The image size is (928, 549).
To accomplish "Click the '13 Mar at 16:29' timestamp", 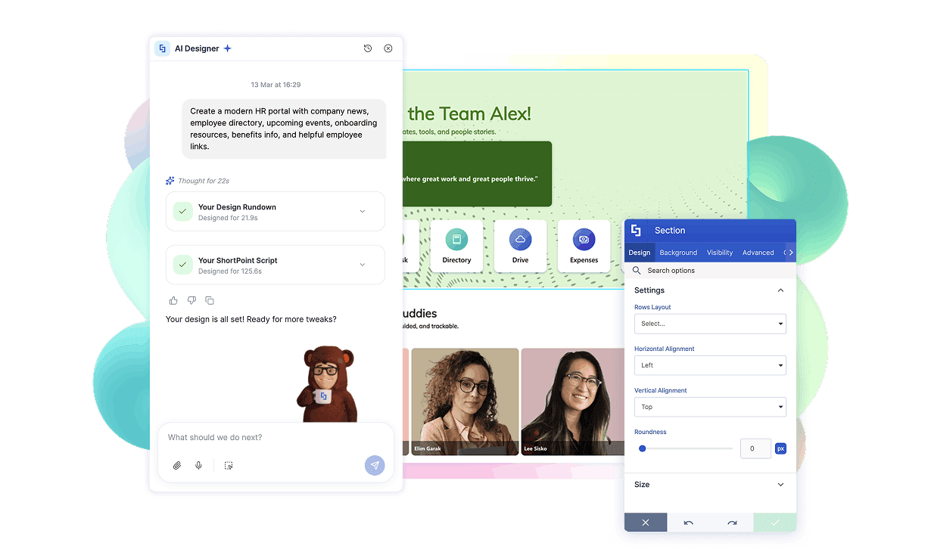I will pyautogui.click(x=276, y=85).
